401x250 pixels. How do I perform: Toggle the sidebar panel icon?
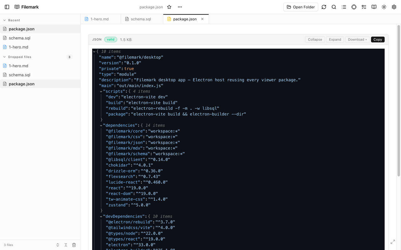click(7, 7)
